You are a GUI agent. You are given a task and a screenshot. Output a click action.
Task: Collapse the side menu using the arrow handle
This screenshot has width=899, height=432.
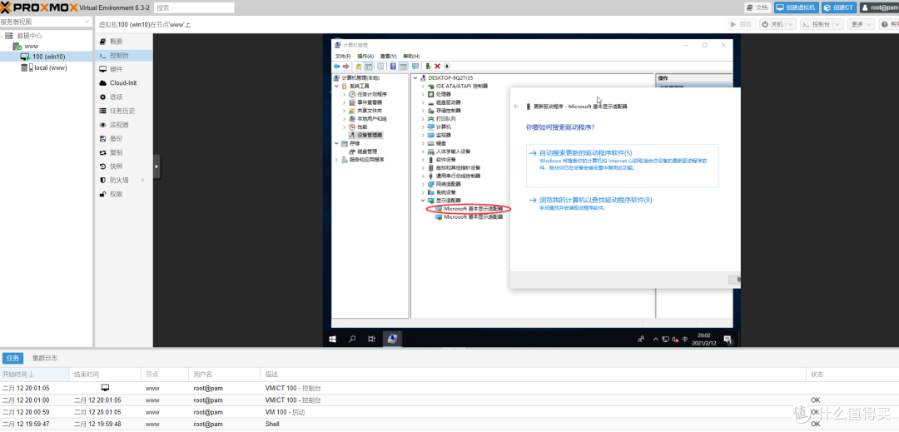pos(156,166)
